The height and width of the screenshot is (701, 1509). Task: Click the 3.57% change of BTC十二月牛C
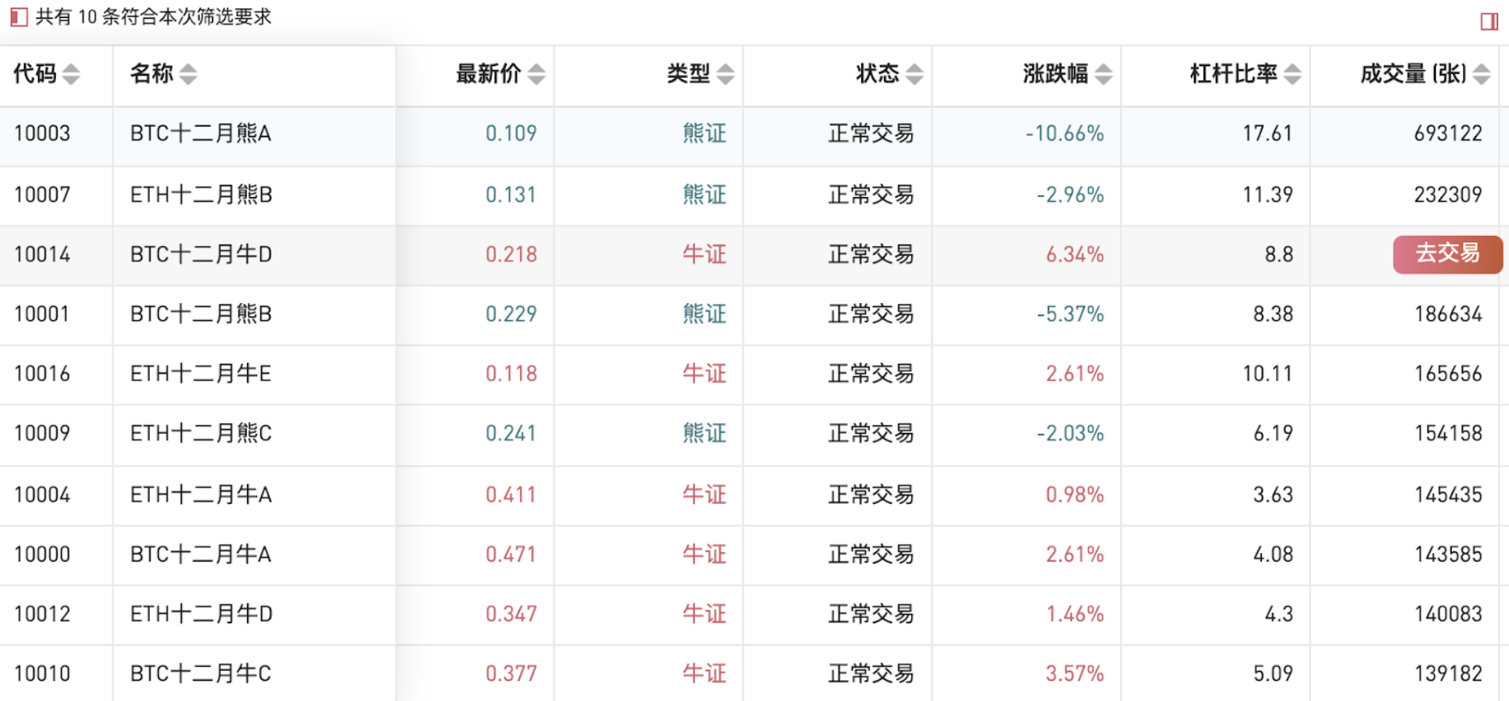pyautogui.click(x=1074, y=674)
